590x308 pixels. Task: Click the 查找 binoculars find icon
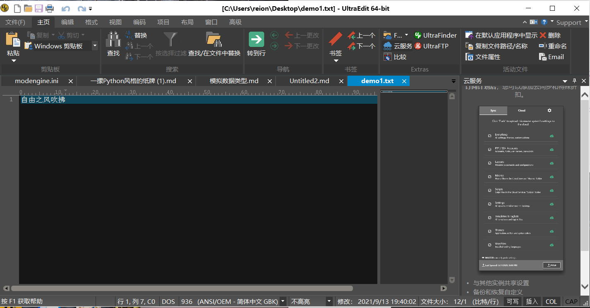point(113,40)
